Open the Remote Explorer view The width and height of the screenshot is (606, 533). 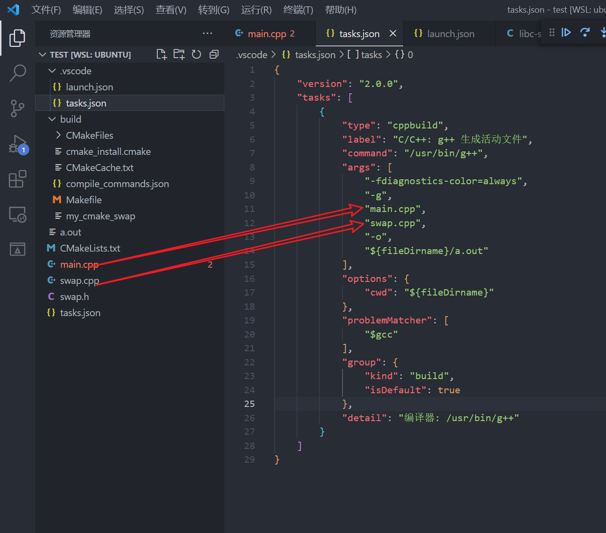pyautogui.click(x=18, y=214)
